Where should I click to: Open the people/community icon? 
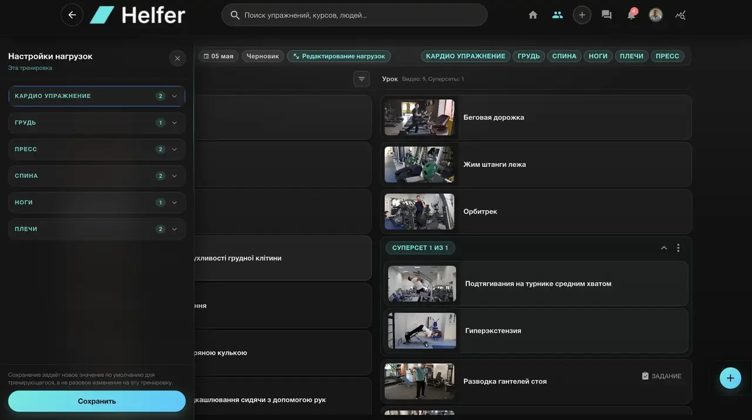click(558, 15)
